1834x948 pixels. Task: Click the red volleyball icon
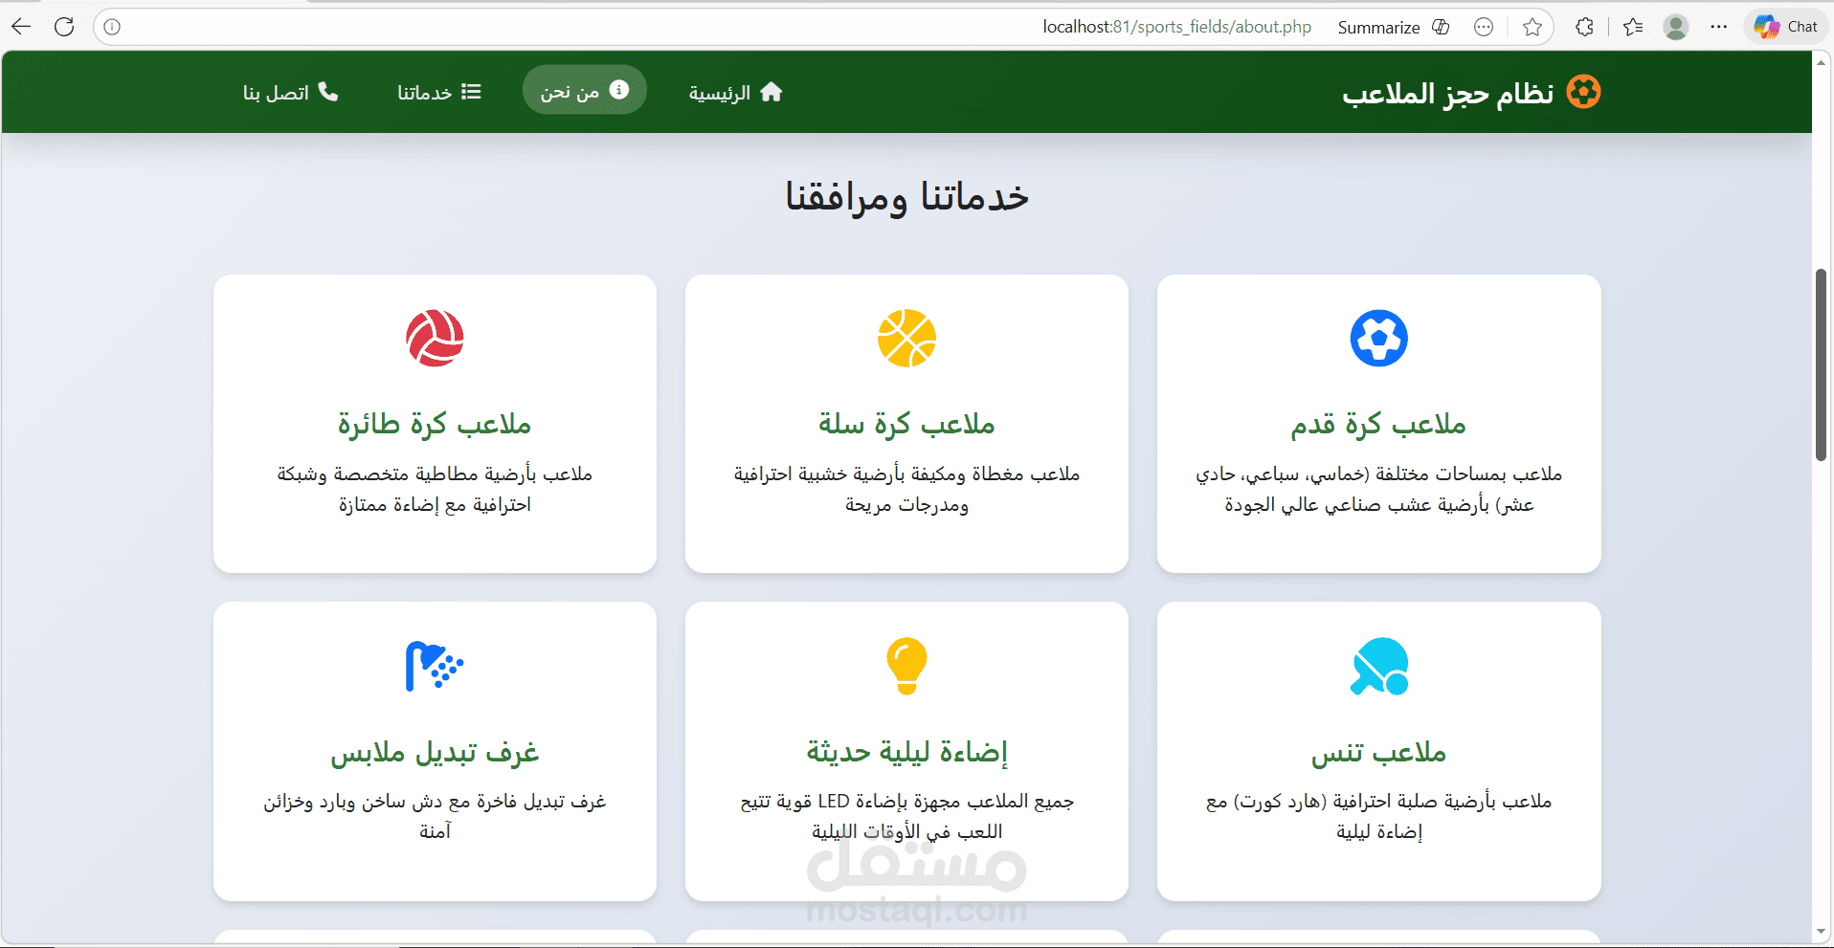click(435, 338)
